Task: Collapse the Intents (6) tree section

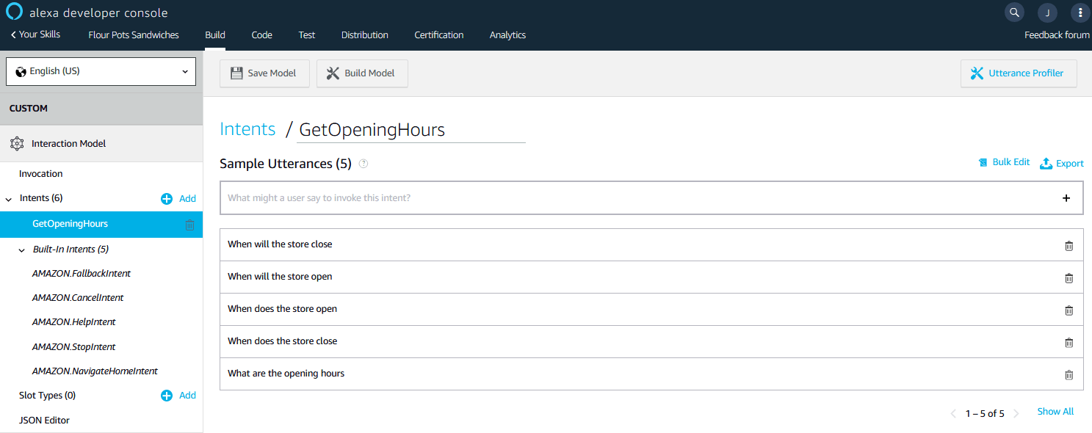Action: coord(9,199)
